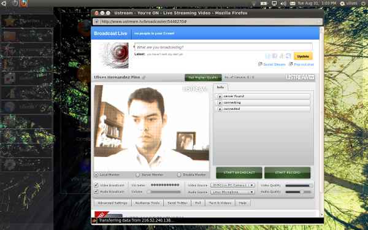Click the yellow Update button
This screenshot has height=230, width=368.
(x=303, y=56)
